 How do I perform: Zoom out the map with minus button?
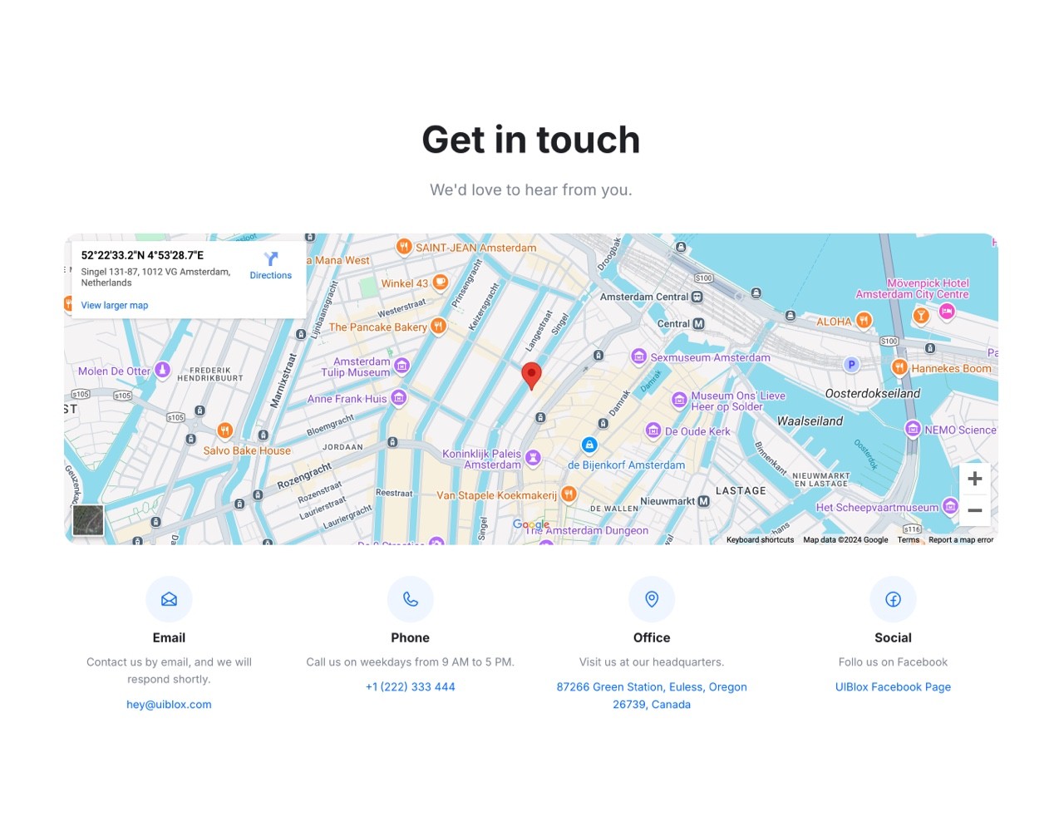[x=975, y=510]
